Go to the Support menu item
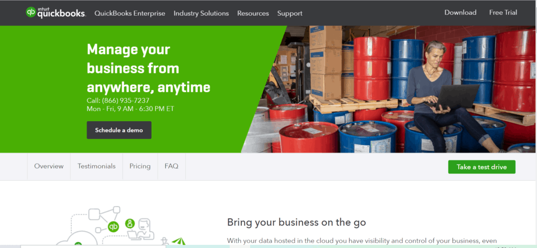Screen dimensions: 537x248 tap(289, 13)
